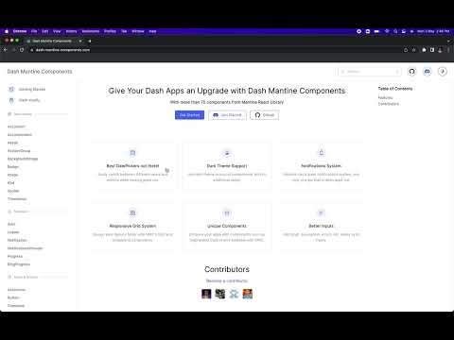Click the Become a contributor link

[227, 280]
